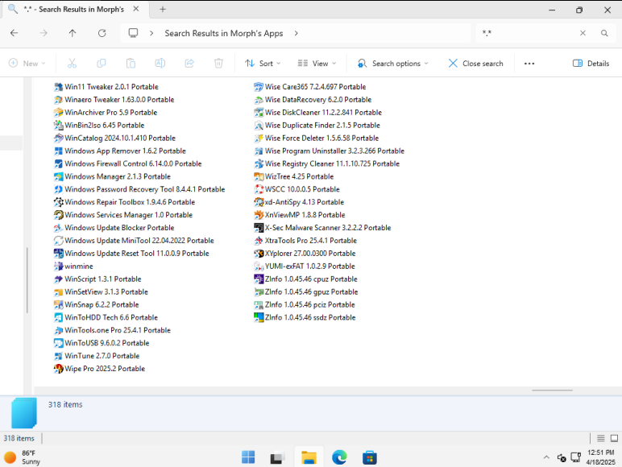
Task: Select X-Sec Malware Scanner icon
Action: coord(259,228)
